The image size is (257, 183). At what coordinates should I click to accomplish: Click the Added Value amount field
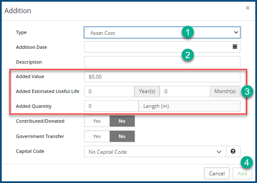tap(162, 77)
